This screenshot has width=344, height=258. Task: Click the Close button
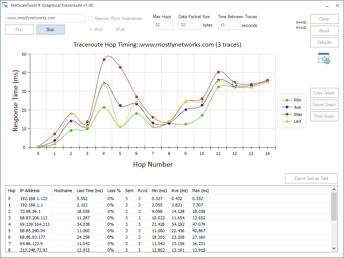[x=324, y=19]
